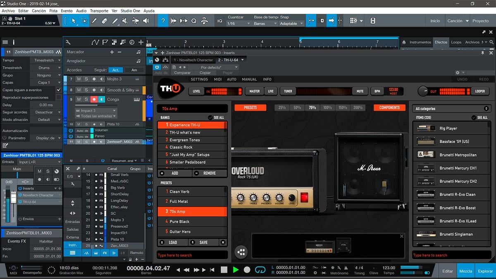Viewport: 496px width, 279px height.
Task: Mute the Mojito 3 track
Action: pyautogui.click(x=79, y=79)
